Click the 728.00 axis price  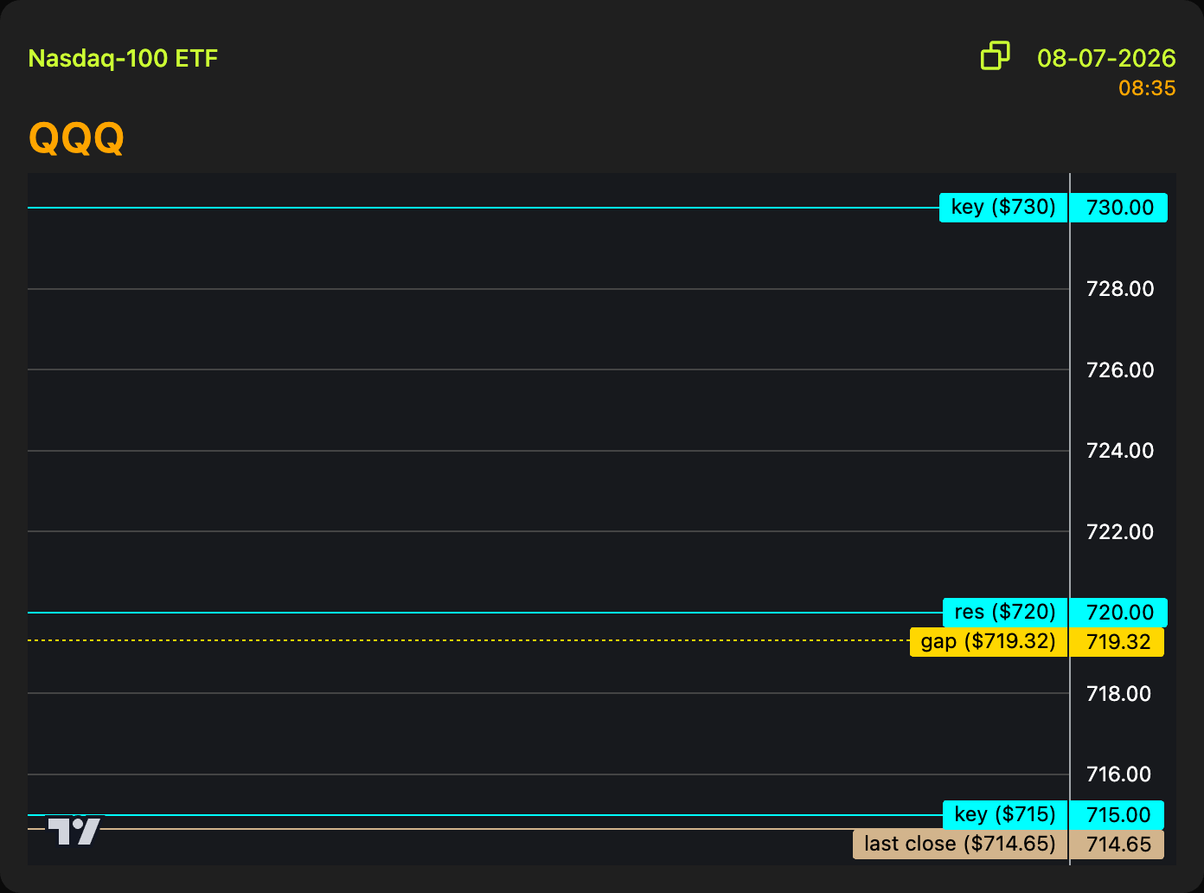1120,289
